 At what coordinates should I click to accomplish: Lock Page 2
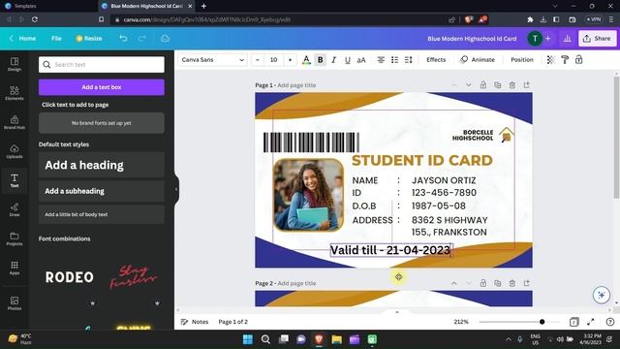[x=483, y=283]
